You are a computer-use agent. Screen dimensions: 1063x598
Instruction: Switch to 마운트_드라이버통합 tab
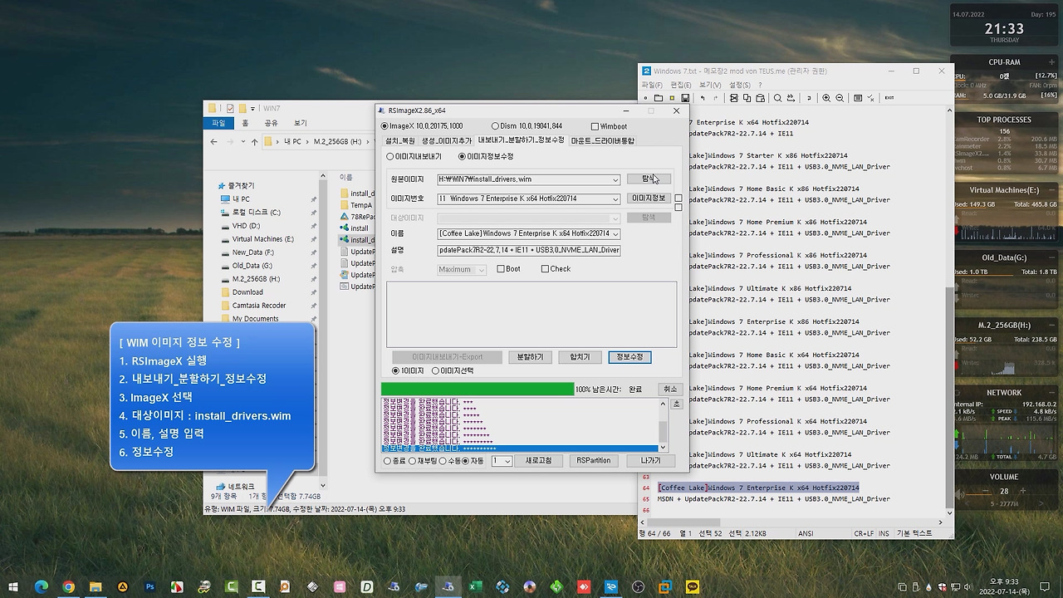point(603,140)
